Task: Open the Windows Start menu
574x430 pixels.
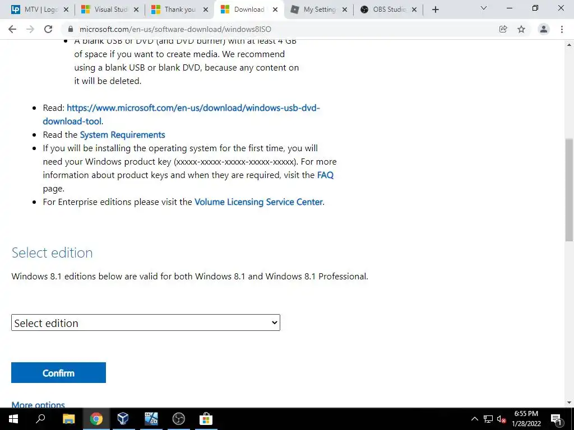Action: [13, 419]
